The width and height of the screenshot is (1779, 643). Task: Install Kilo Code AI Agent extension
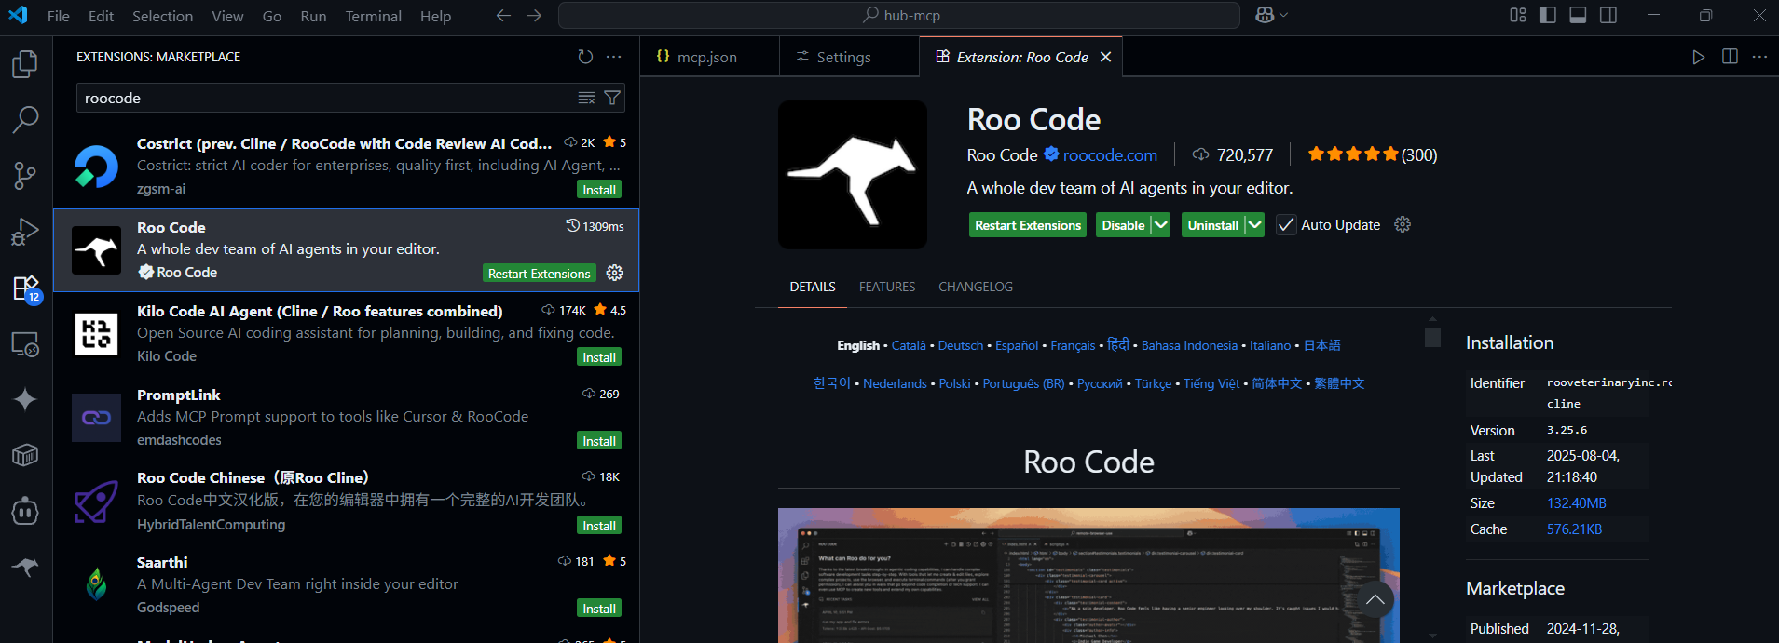599,357
